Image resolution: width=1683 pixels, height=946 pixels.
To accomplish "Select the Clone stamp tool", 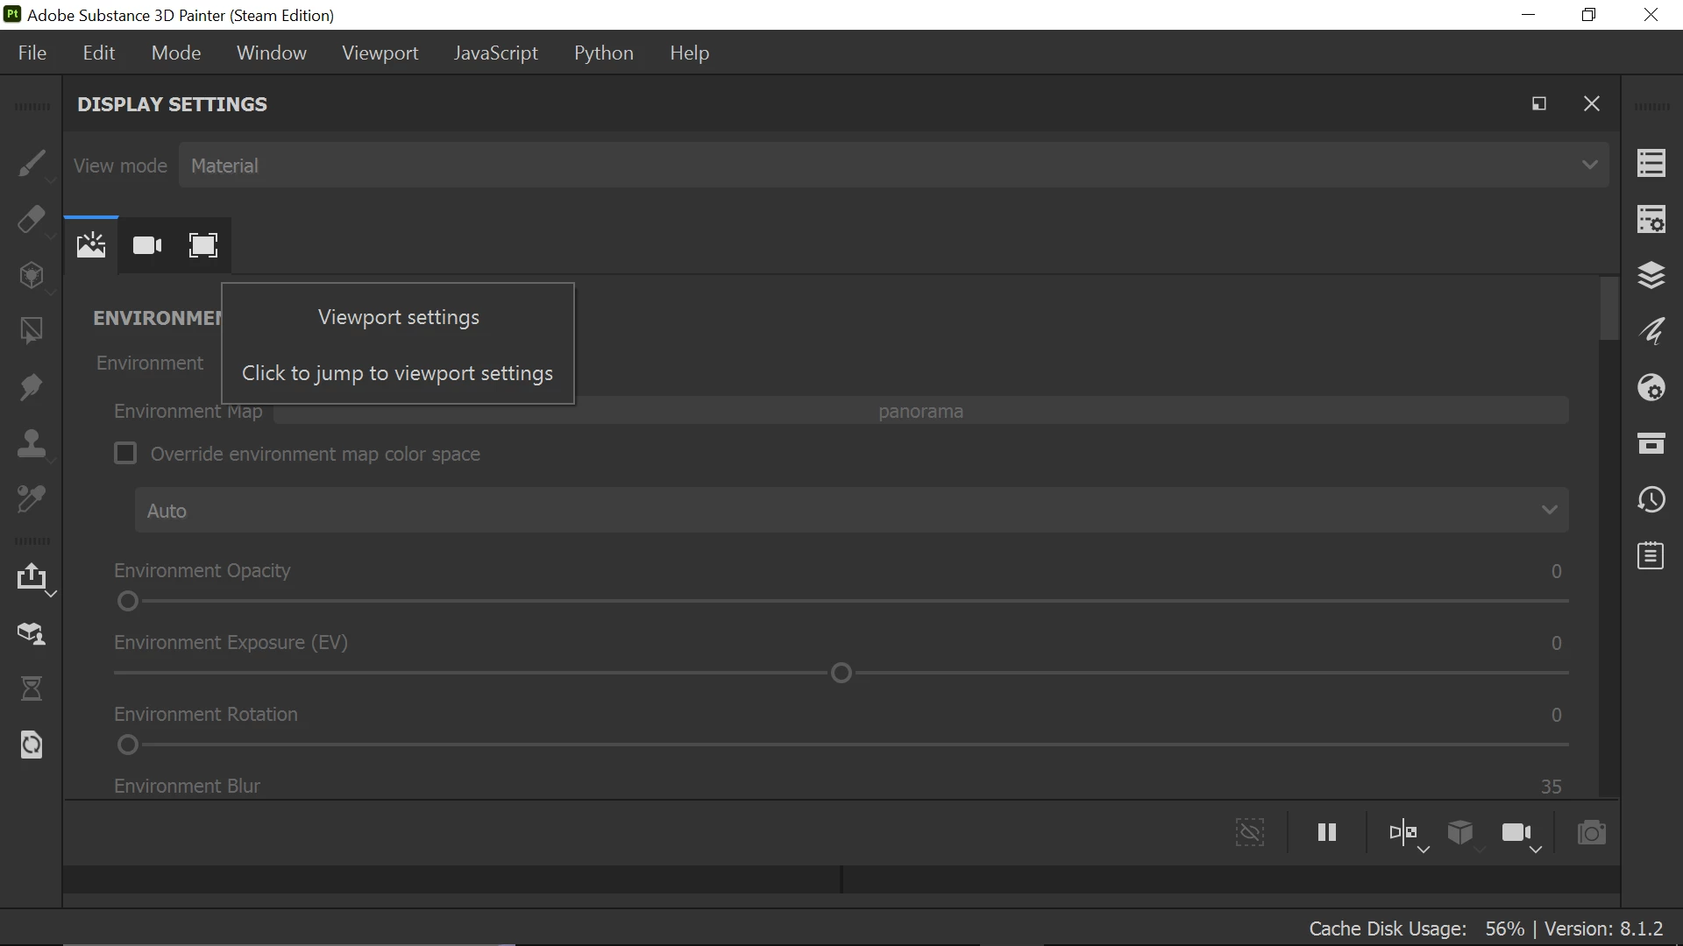I will [x=32, y=443].
